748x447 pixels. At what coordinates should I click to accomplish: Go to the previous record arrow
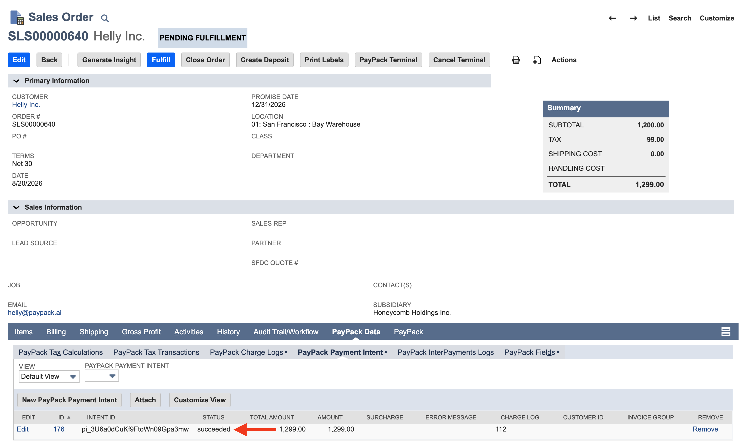612,18
